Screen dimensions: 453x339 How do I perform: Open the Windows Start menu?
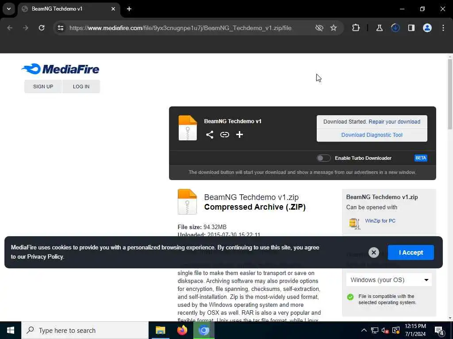11,330
